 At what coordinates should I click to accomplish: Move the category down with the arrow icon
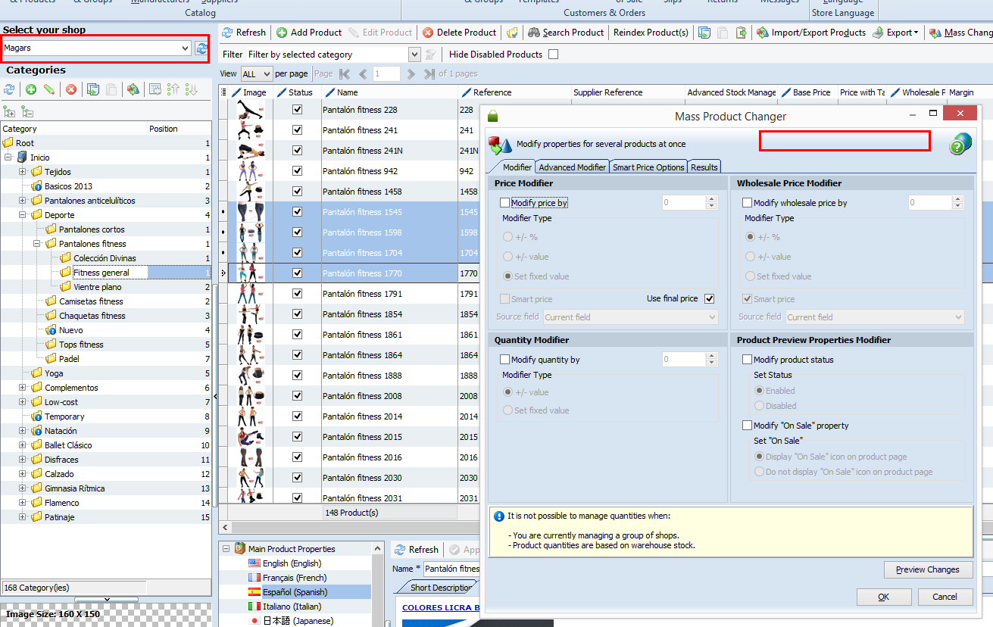192,89
